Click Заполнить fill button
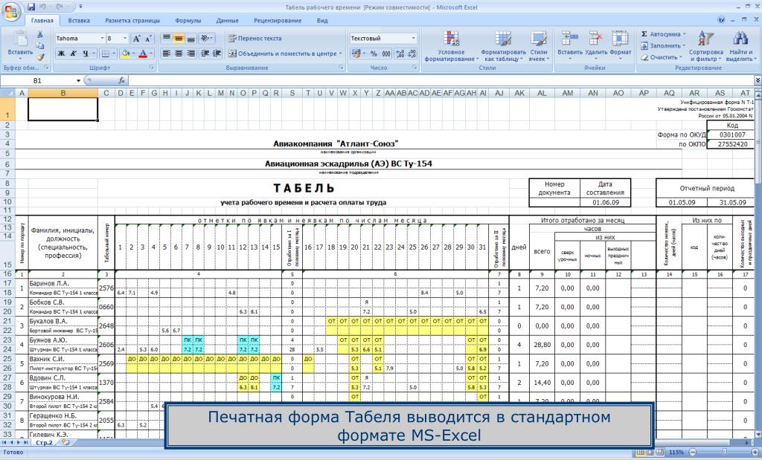Viewport: 762px width, 460px height. coord(663,45)
